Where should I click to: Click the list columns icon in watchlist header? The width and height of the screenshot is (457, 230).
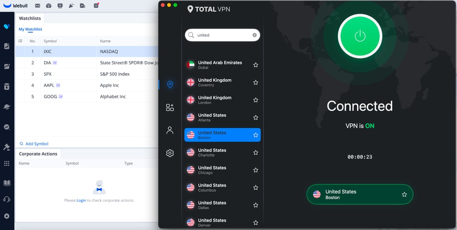click(20, 41)
